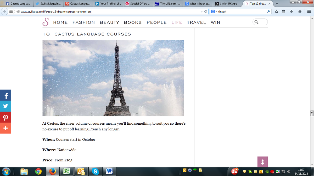Switch to the Your Profile LinkedIn tab
The image size is (314, 176).
tap(108, 4)
